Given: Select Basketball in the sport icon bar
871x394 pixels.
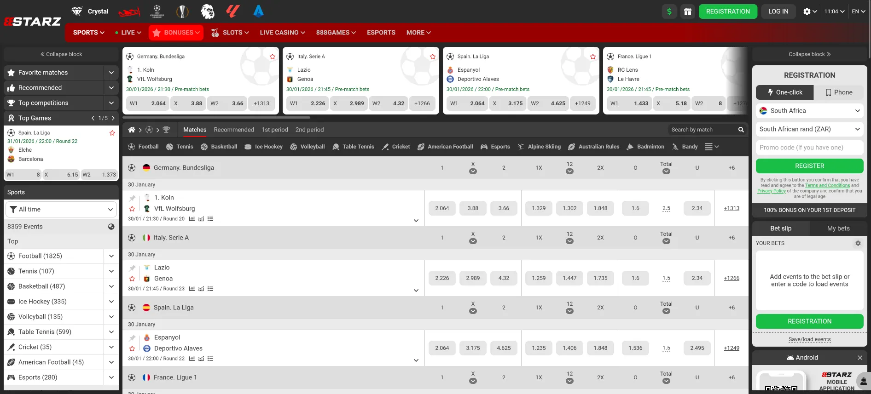Looking at the screenshot, I should pos(219,147).
